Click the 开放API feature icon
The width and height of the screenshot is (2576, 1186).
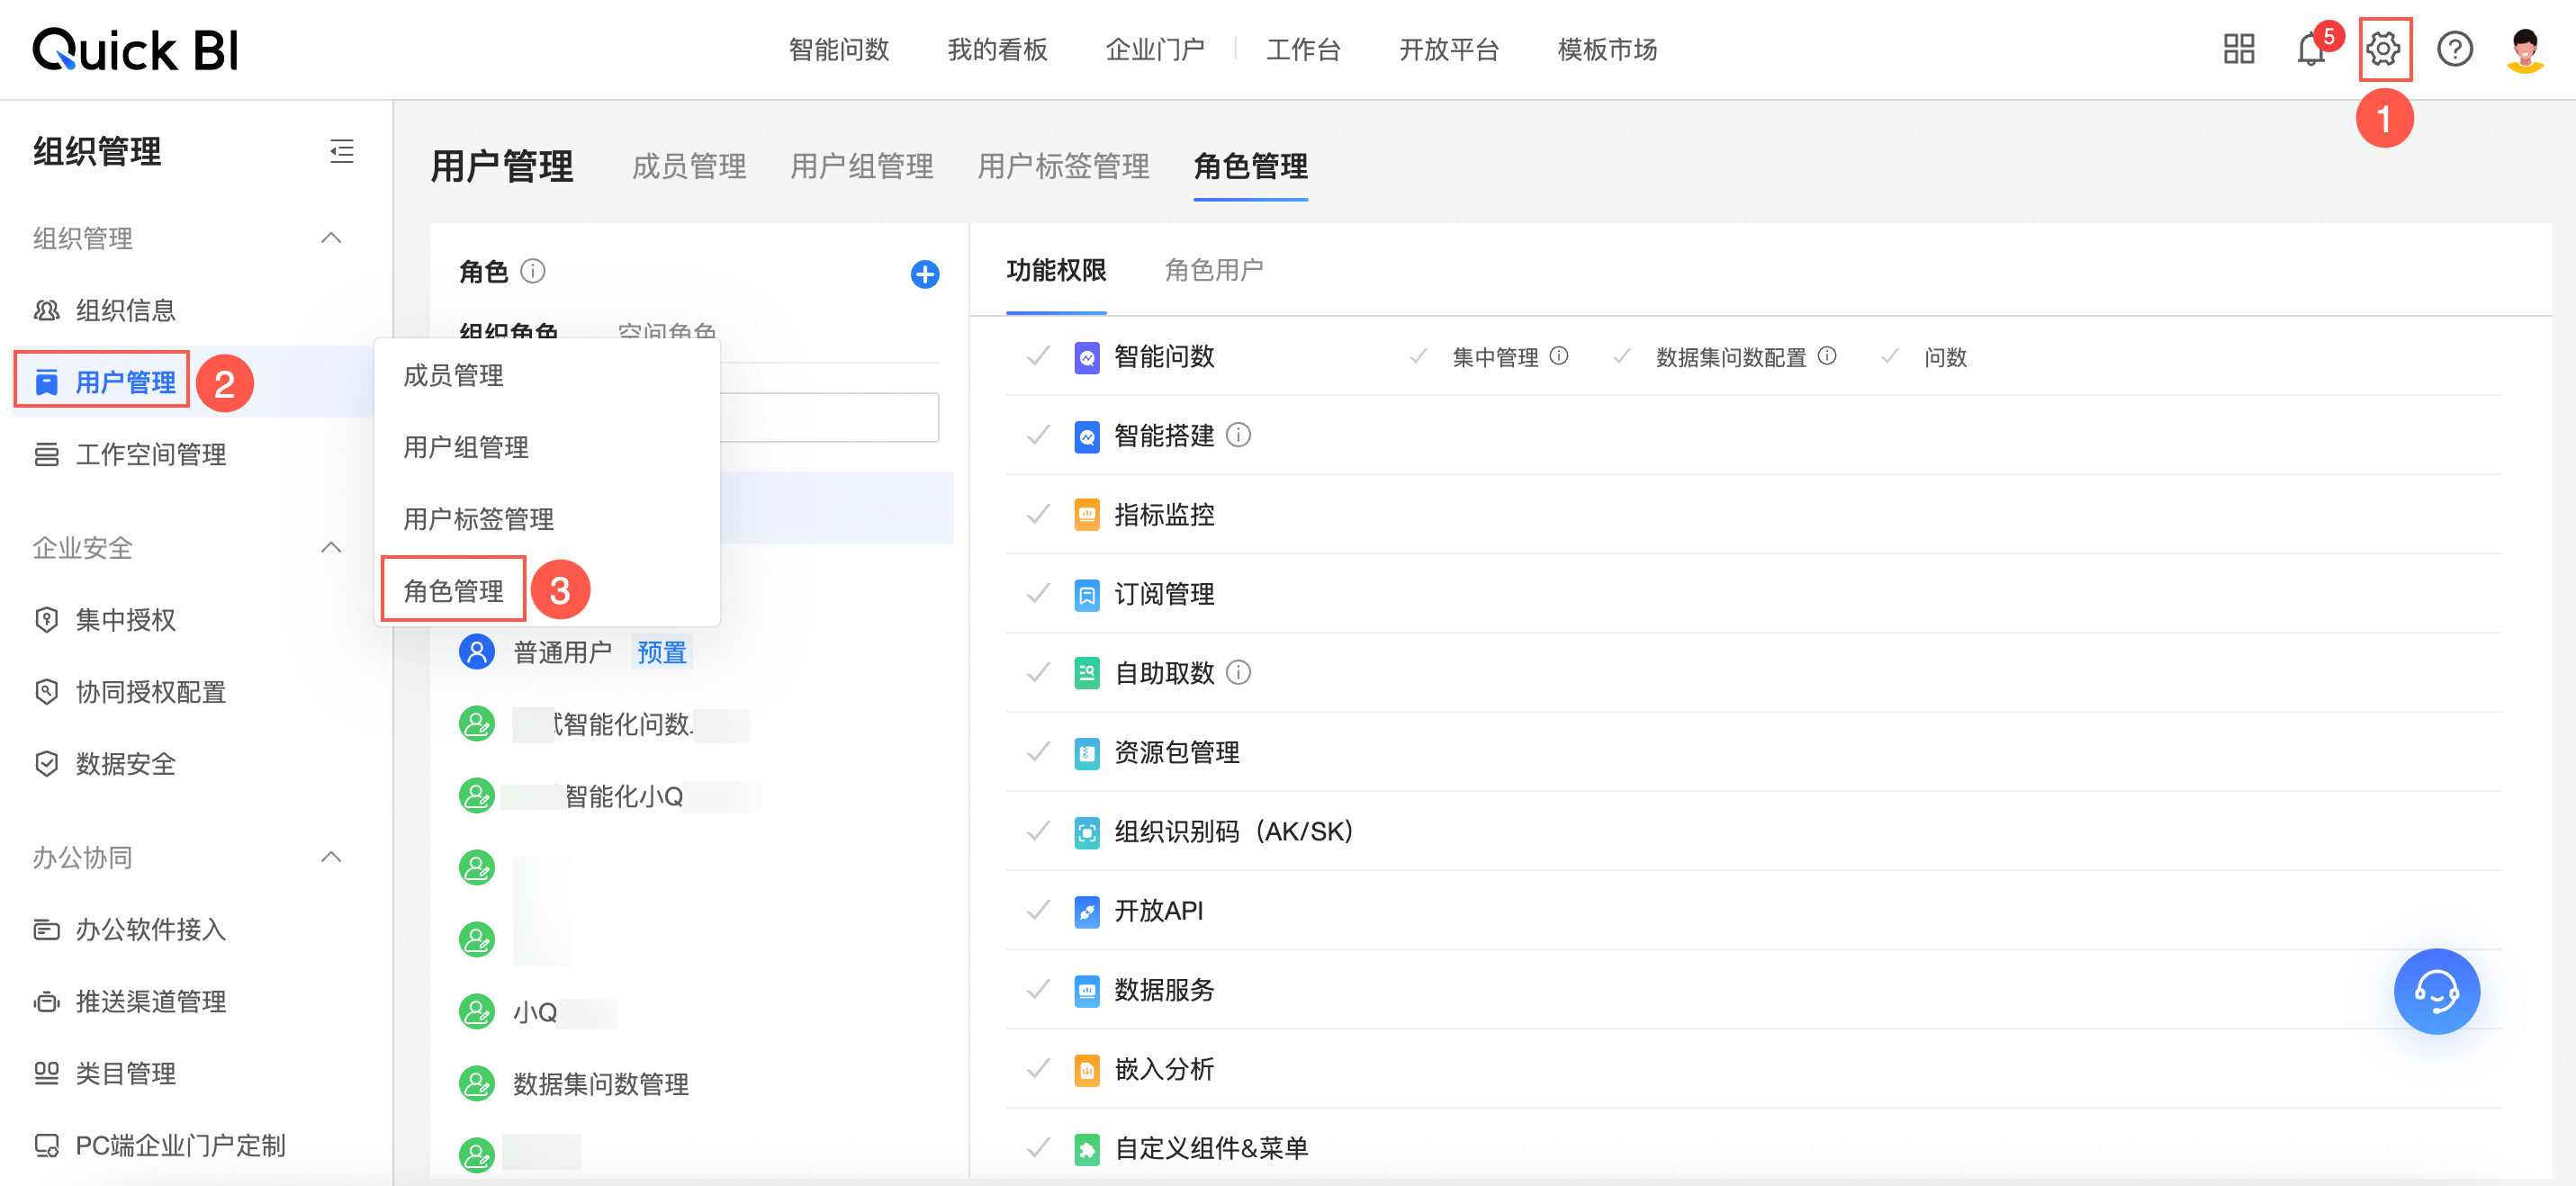tap(1087, 911)
